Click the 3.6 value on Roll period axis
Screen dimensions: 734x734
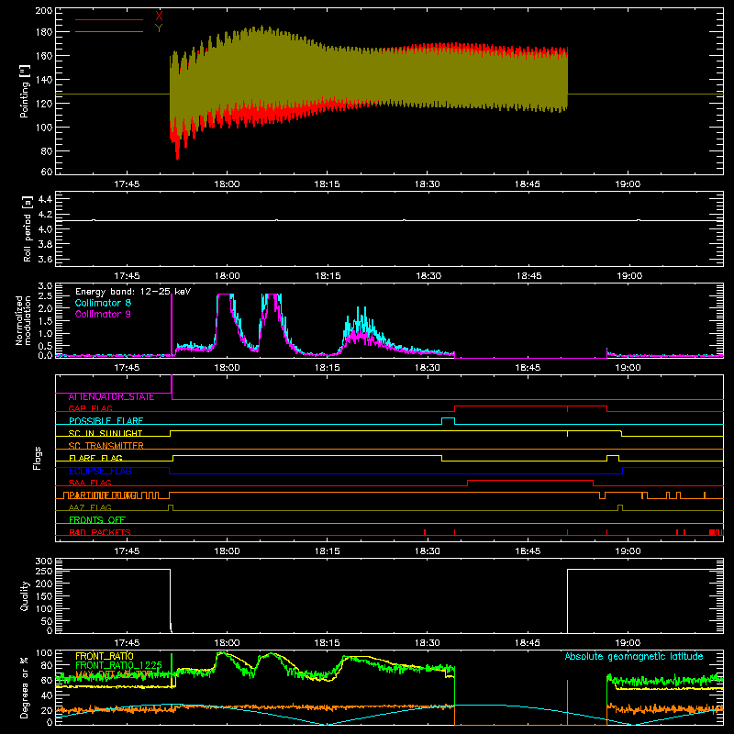pos(45,259)
